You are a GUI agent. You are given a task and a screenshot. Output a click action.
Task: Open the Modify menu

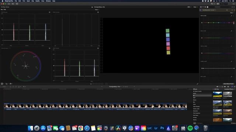point(38,1)
